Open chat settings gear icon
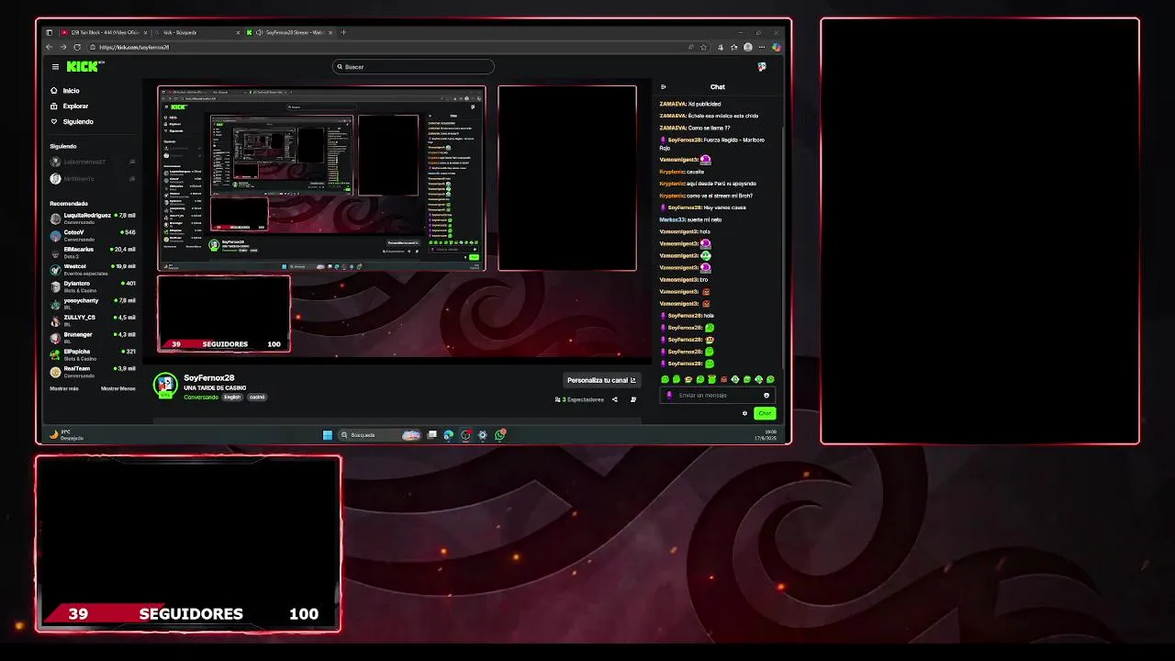The width and height of the screenshot is (1175, 661). pyautogui.click(x=744, y=413)
